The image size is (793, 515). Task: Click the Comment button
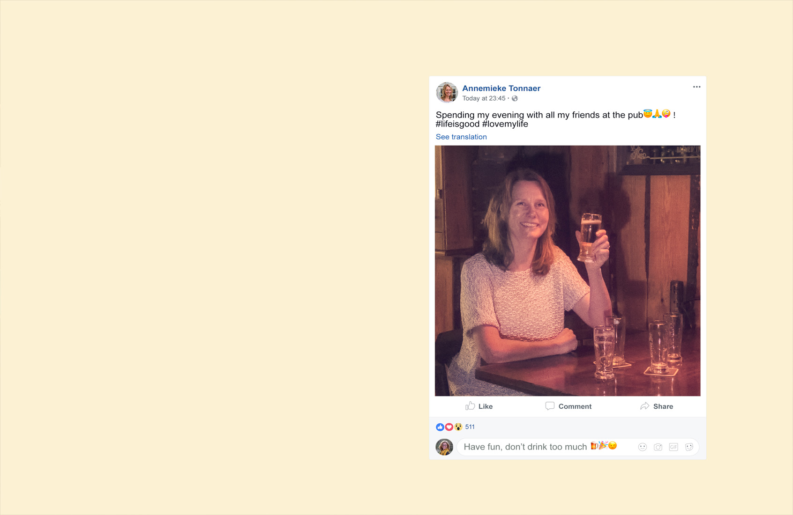[569, 406]
